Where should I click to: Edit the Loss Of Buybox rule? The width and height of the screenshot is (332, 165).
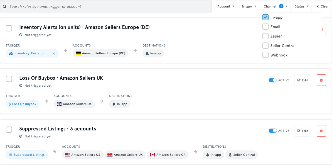[x=303, y=80]
